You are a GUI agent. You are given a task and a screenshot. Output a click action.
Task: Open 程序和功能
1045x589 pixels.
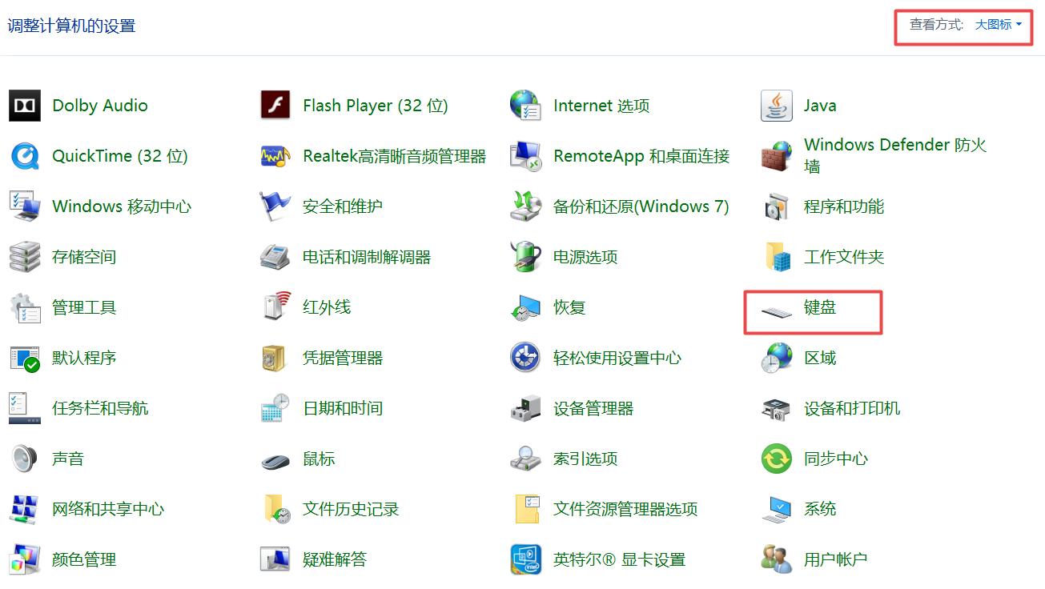coord(842,206)
